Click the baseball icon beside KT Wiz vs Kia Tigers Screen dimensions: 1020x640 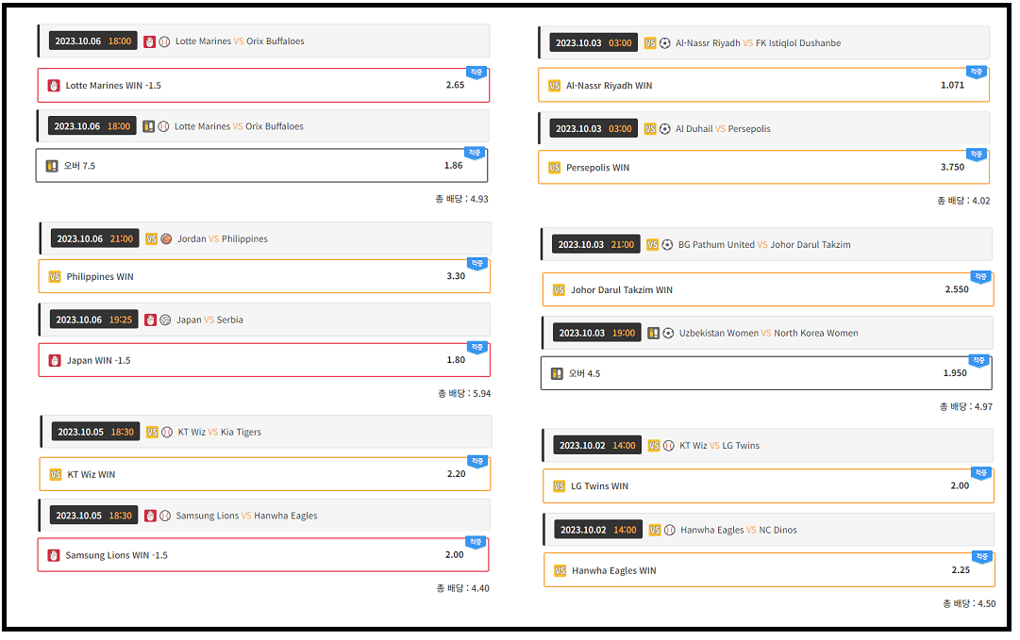(167, 433)
